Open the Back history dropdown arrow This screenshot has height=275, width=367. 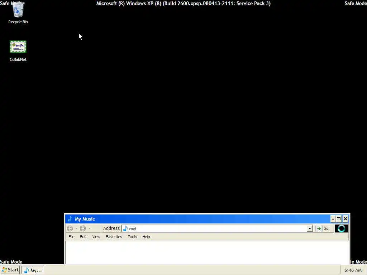(x=76, y=228)
